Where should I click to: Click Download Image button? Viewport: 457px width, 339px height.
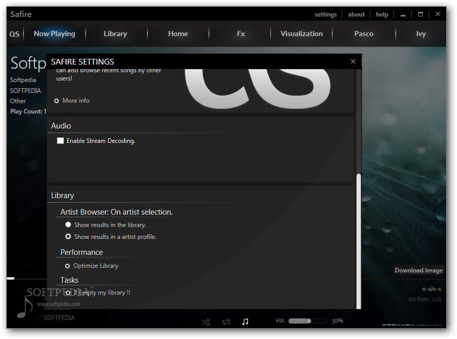[x=418, y=270]
